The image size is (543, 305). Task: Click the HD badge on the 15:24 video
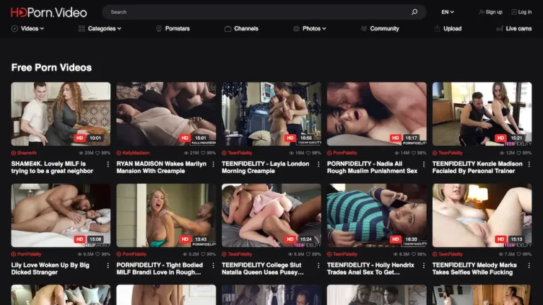(x=290, y=239)
